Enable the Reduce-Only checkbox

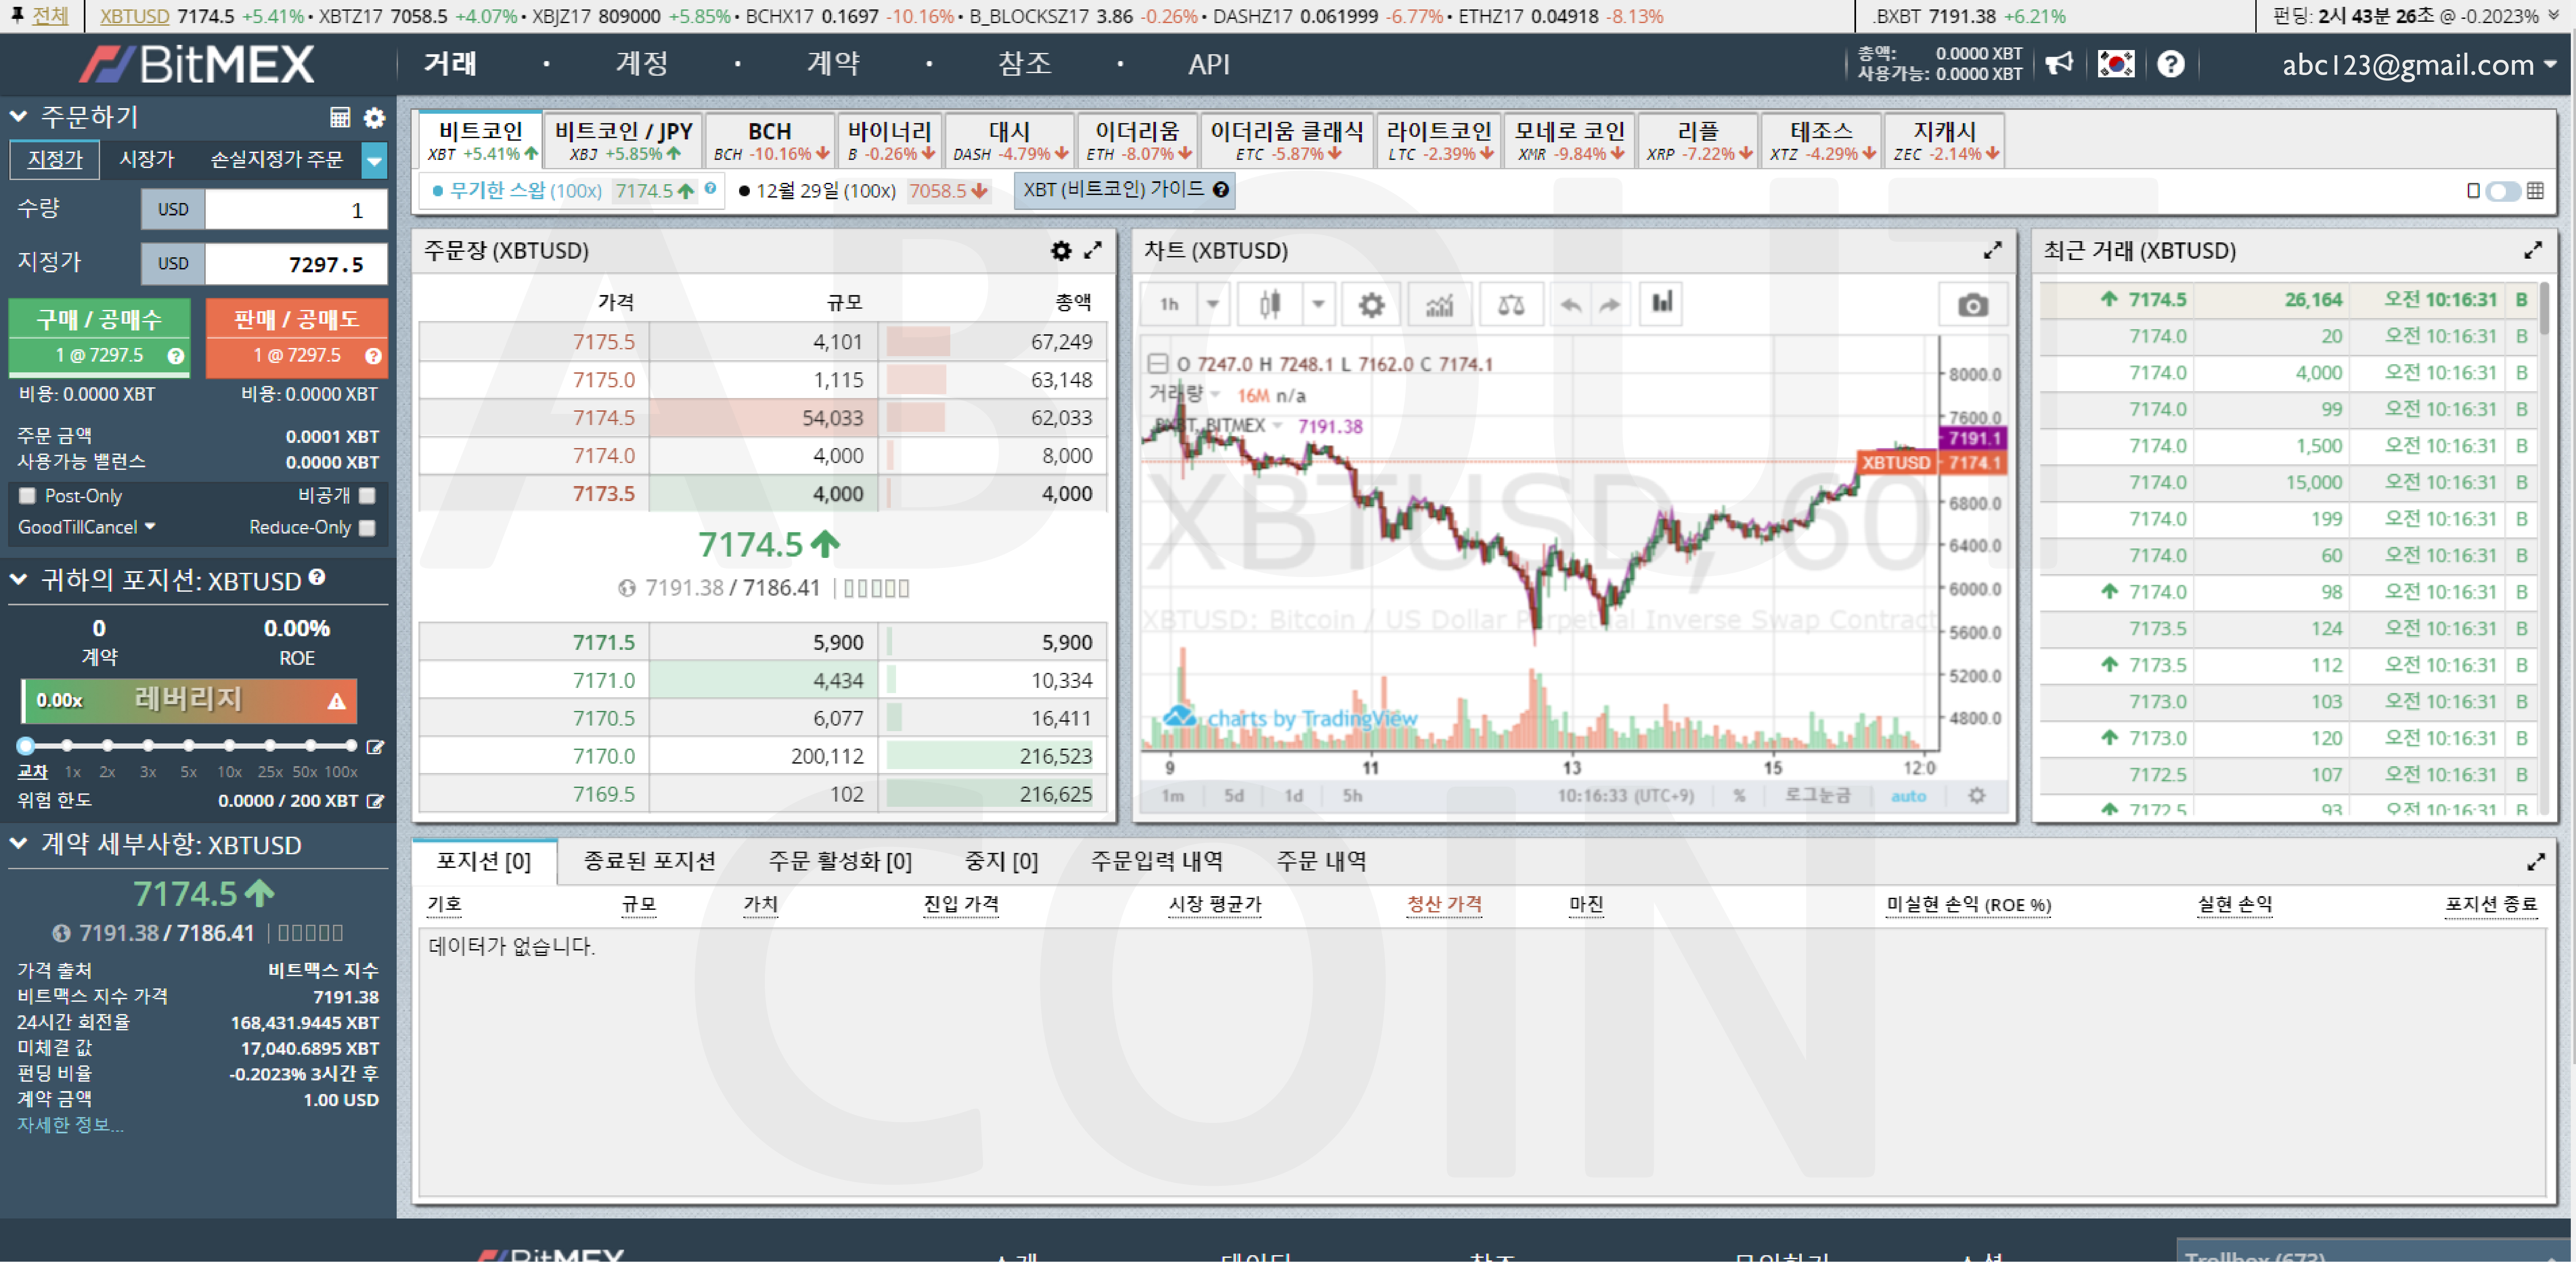coord(367,528)
